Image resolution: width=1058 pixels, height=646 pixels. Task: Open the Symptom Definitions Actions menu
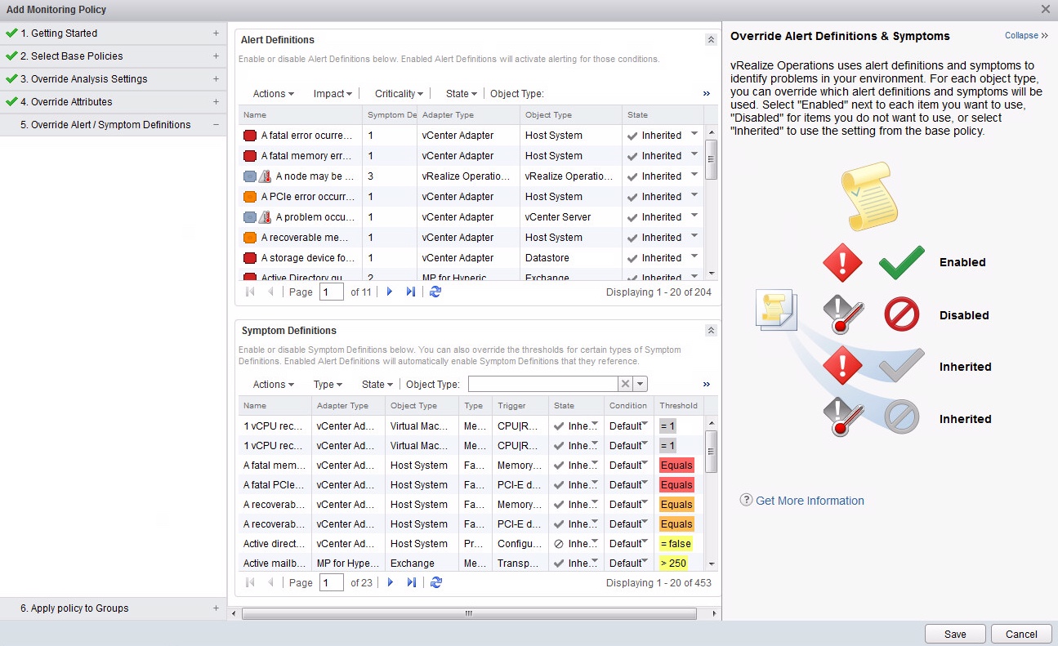pyautogui.click(x=273, y=385)
